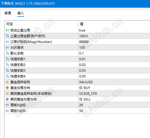This screenshot has width=150, height=138.
Task: Click the ½ icon beside 快捷手数3
Action: point(7,70)
